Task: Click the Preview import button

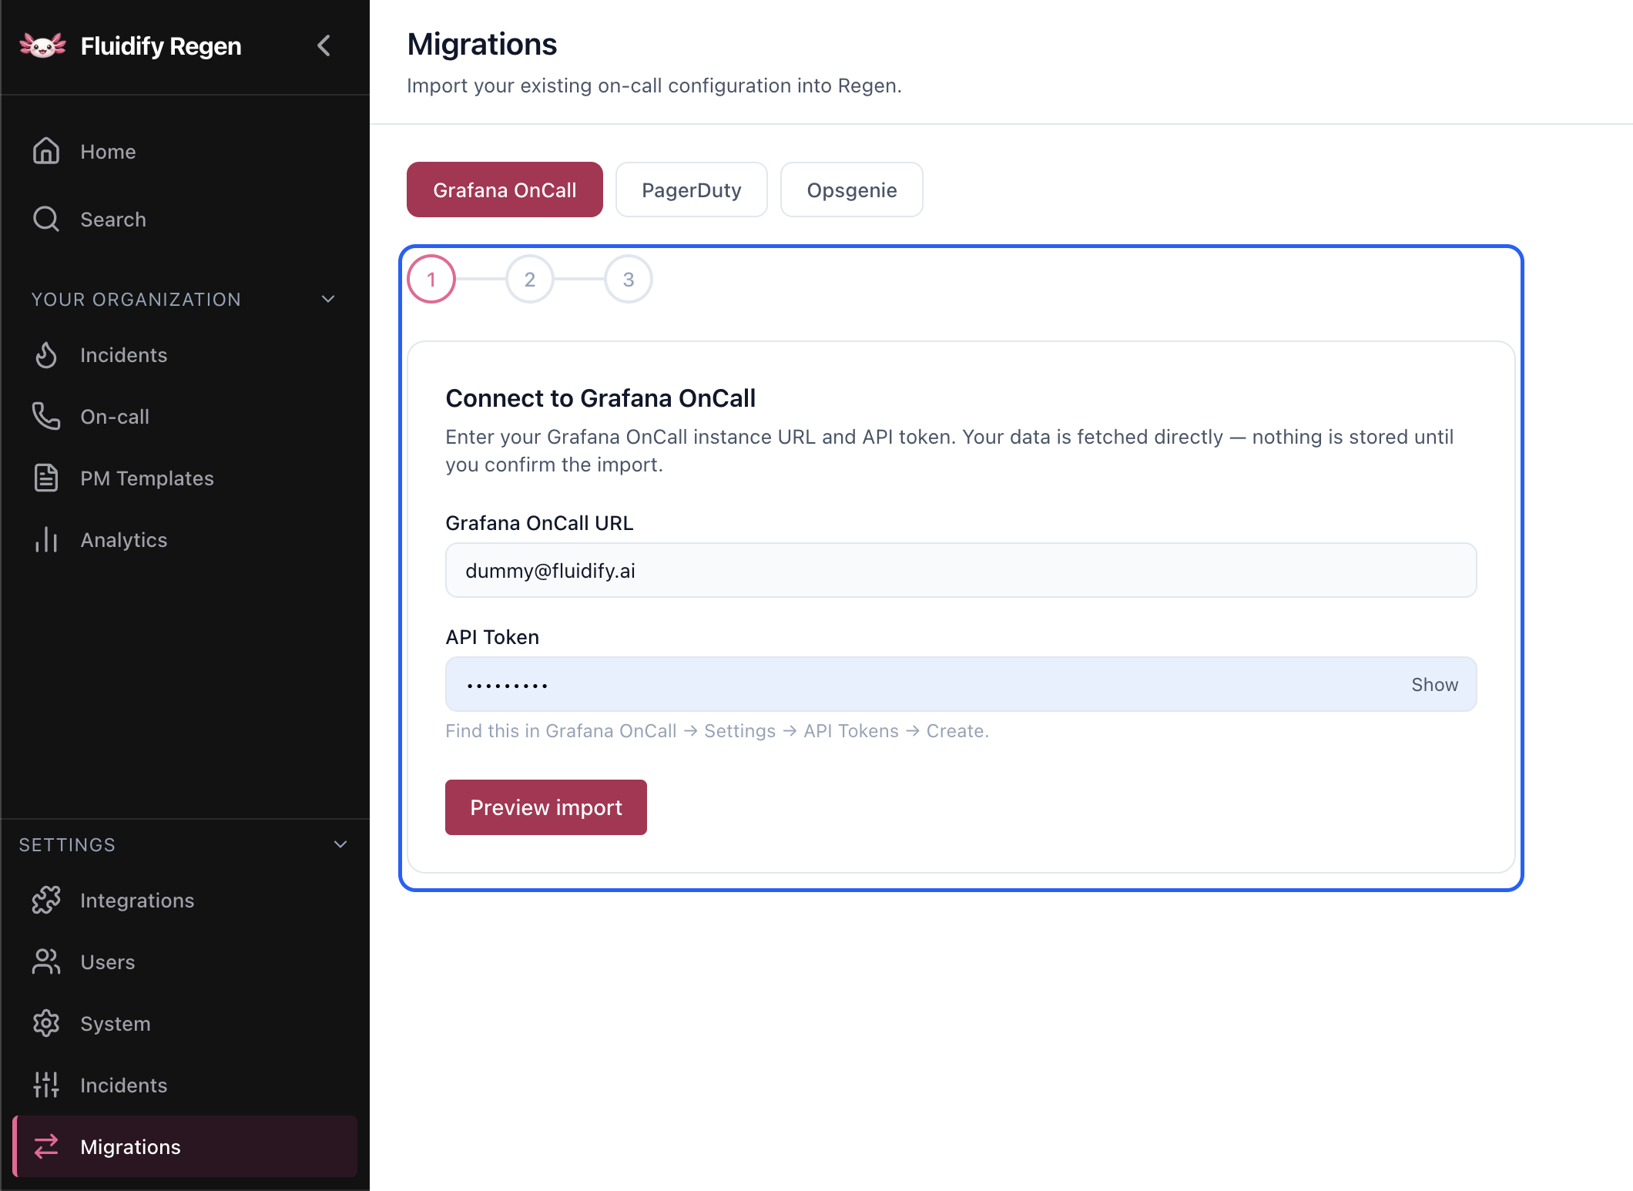Action: pyautogui.click(x=546, y=807)
